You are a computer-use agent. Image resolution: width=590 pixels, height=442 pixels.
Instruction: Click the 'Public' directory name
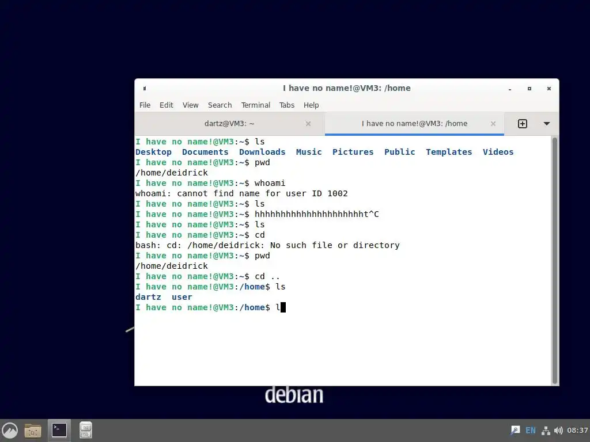tap(400, 152)
